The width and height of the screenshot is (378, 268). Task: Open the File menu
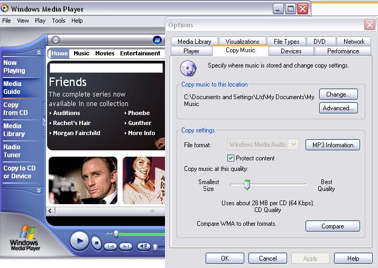click(x=6, y=21)
